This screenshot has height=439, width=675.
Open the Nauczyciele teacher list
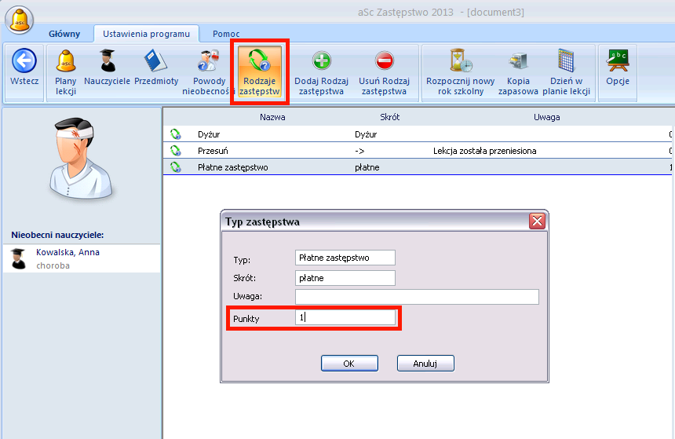tap(108, 68)
